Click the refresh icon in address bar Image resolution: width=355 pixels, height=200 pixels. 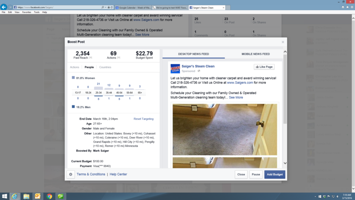click(112, 7)
